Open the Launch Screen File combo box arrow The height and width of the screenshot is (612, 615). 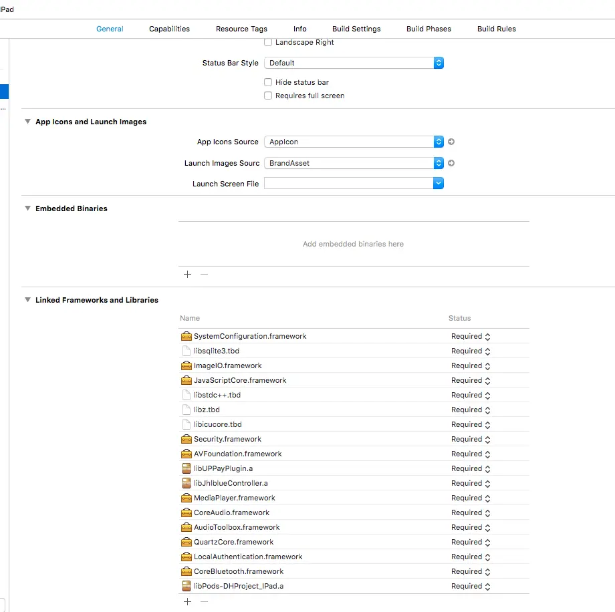point(439,183)
